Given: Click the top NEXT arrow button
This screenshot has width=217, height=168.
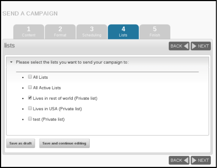Looking at the screenshot, I should pos(201,46).
